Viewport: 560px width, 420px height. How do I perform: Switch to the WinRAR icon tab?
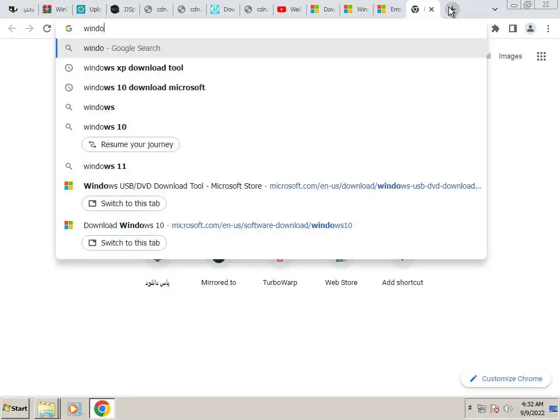tap(55, 9)
